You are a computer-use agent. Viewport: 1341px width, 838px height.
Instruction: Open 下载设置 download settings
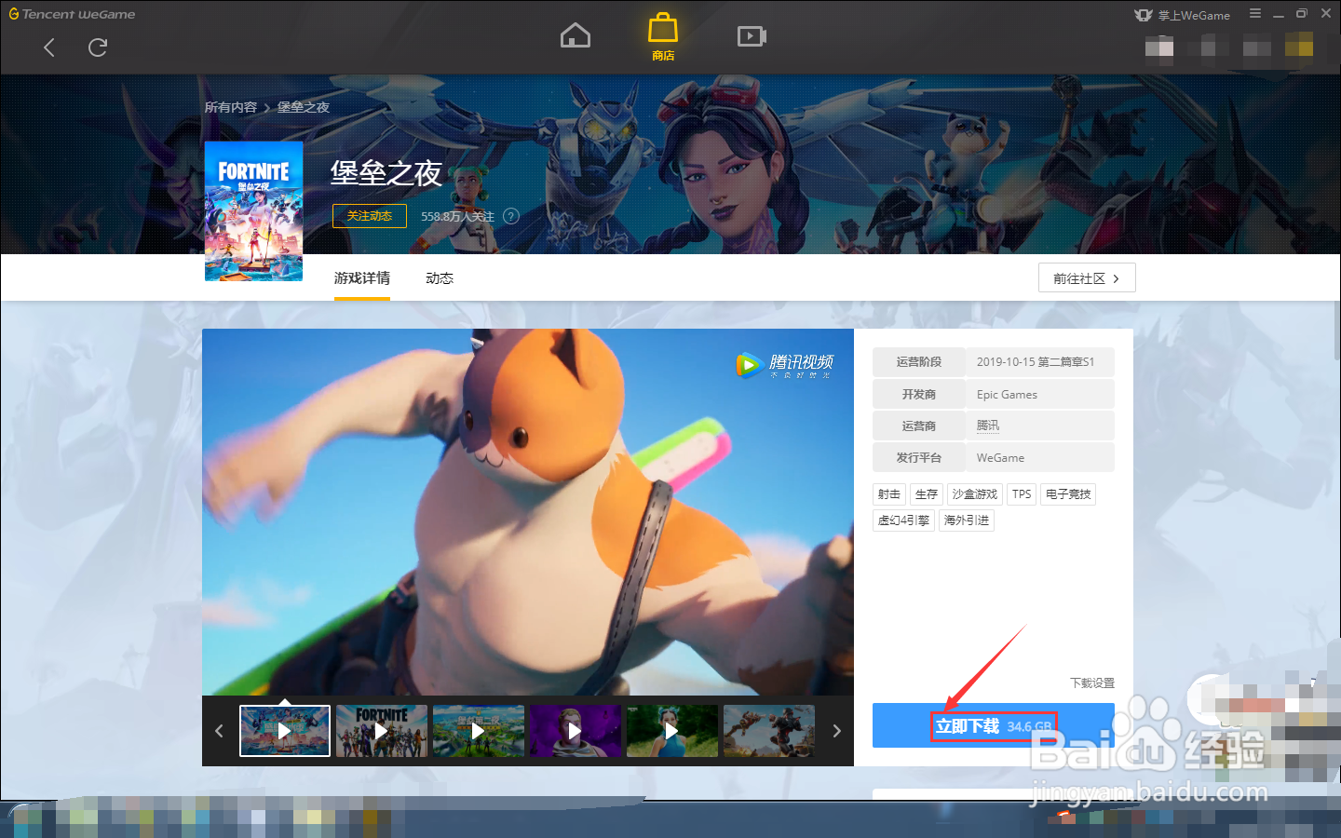tap(1092, 683)
